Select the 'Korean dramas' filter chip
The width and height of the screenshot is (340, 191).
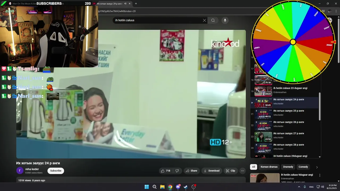(x=269, y=167)
